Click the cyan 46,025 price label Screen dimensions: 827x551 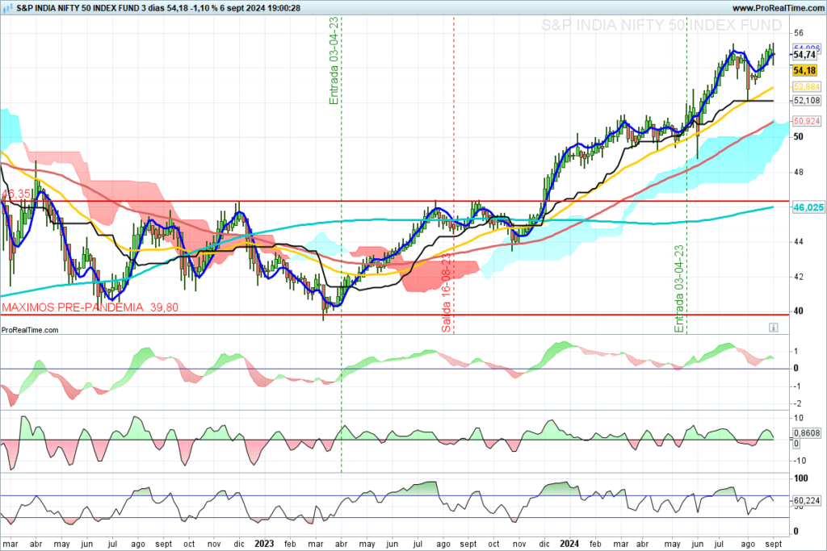[x=808, y=207]
